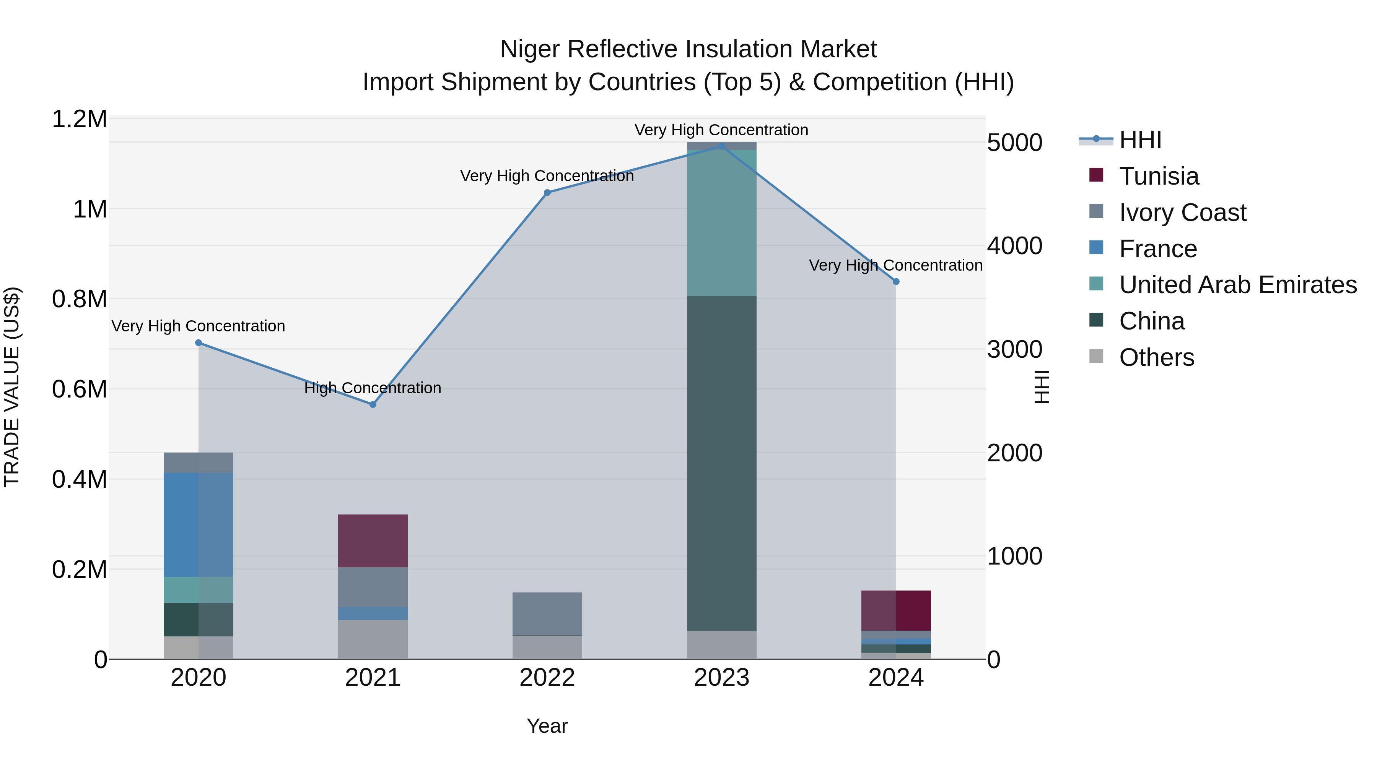Toggle the Tunisia legend entry
The height and width of the screenshot is (774, 1377).
pos(1144,176)
